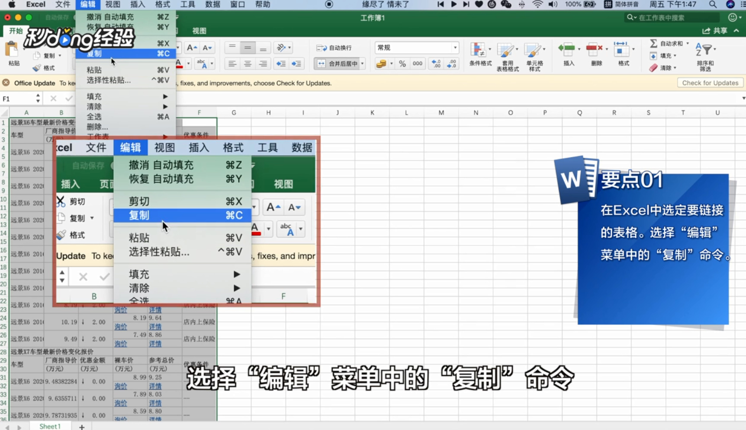Expand the formula bar arrow
Viewport: 746px width, 430px height.
(743, 99)
